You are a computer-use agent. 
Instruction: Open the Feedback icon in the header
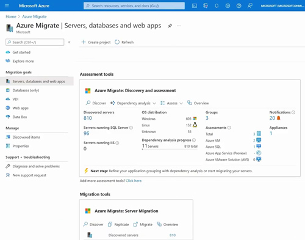click(250, 5)
